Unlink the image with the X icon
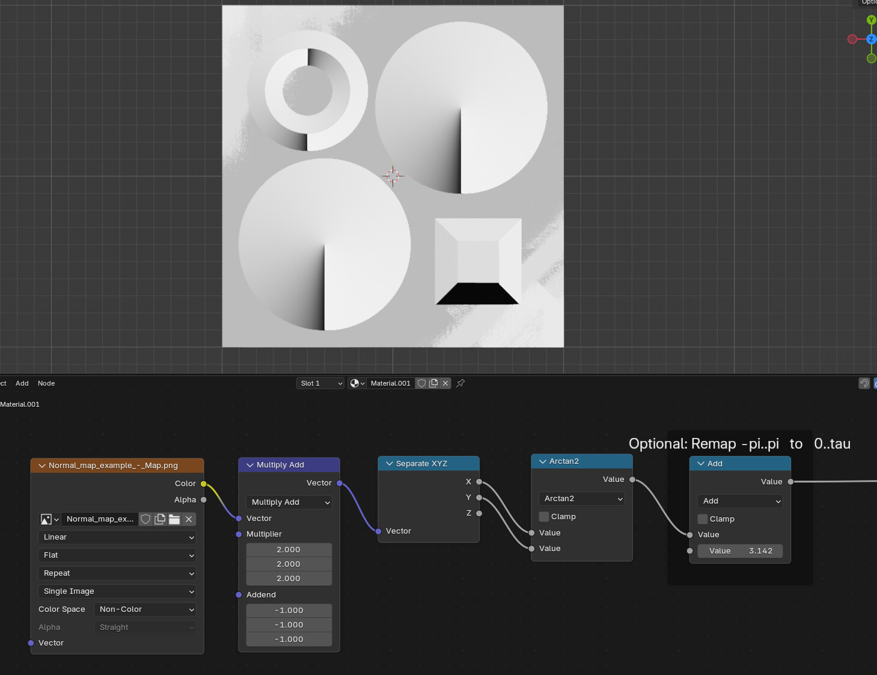The height and width of the screenshot is (675, 877). click(x=189, y=519)
